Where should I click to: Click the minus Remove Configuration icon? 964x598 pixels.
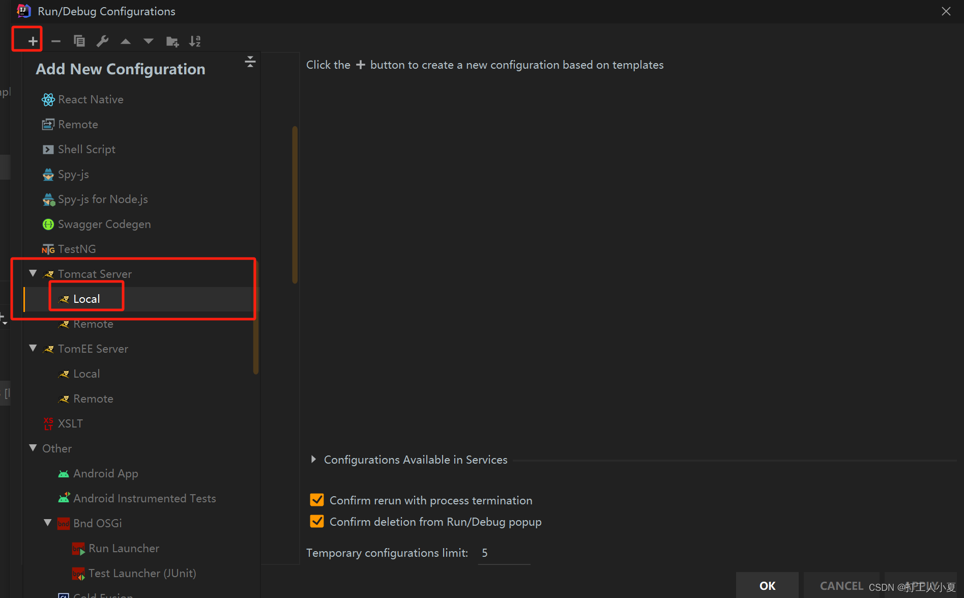(56, 41)
